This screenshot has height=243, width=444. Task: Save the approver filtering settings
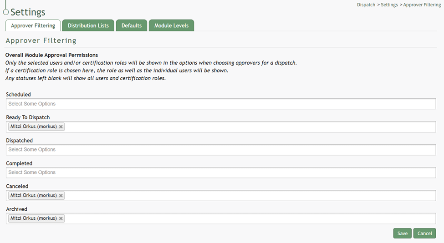tap(402, 233)
